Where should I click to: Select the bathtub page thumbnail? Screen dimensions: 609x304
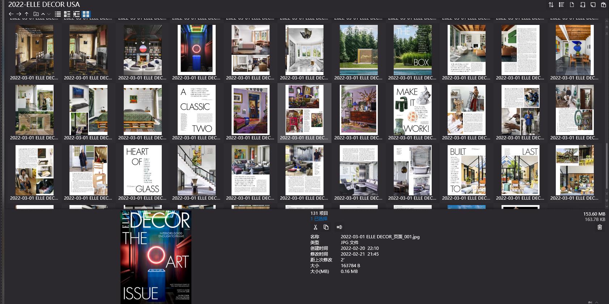[413, 170]
